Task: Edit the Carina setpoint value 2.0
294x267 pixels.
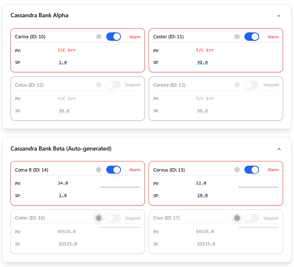Action: pyautogui.click(x=63, y=63)
